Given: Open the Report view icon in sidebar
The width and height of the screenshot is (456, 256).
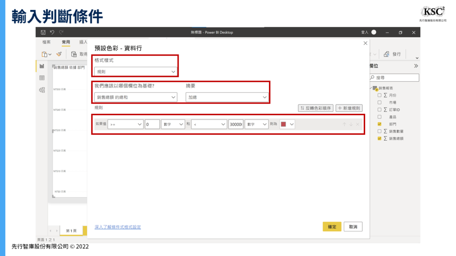Looking at the screenshot, I should (x=42, y=66).
